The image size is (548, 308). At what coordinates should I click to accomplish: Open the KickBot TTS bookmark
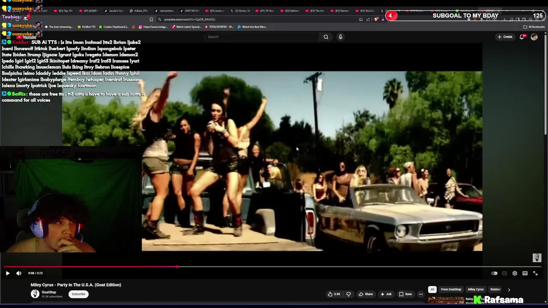pyautogui.click(x=86, y=27)
